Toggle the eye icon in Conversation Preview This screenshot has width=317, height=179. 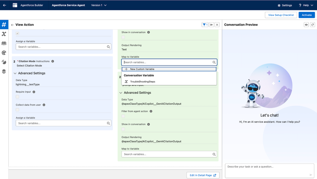click(306, 25)
